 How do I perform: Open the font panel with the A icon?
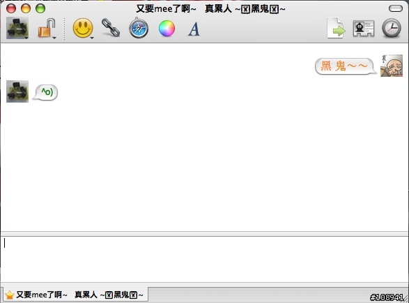point(194,29)
